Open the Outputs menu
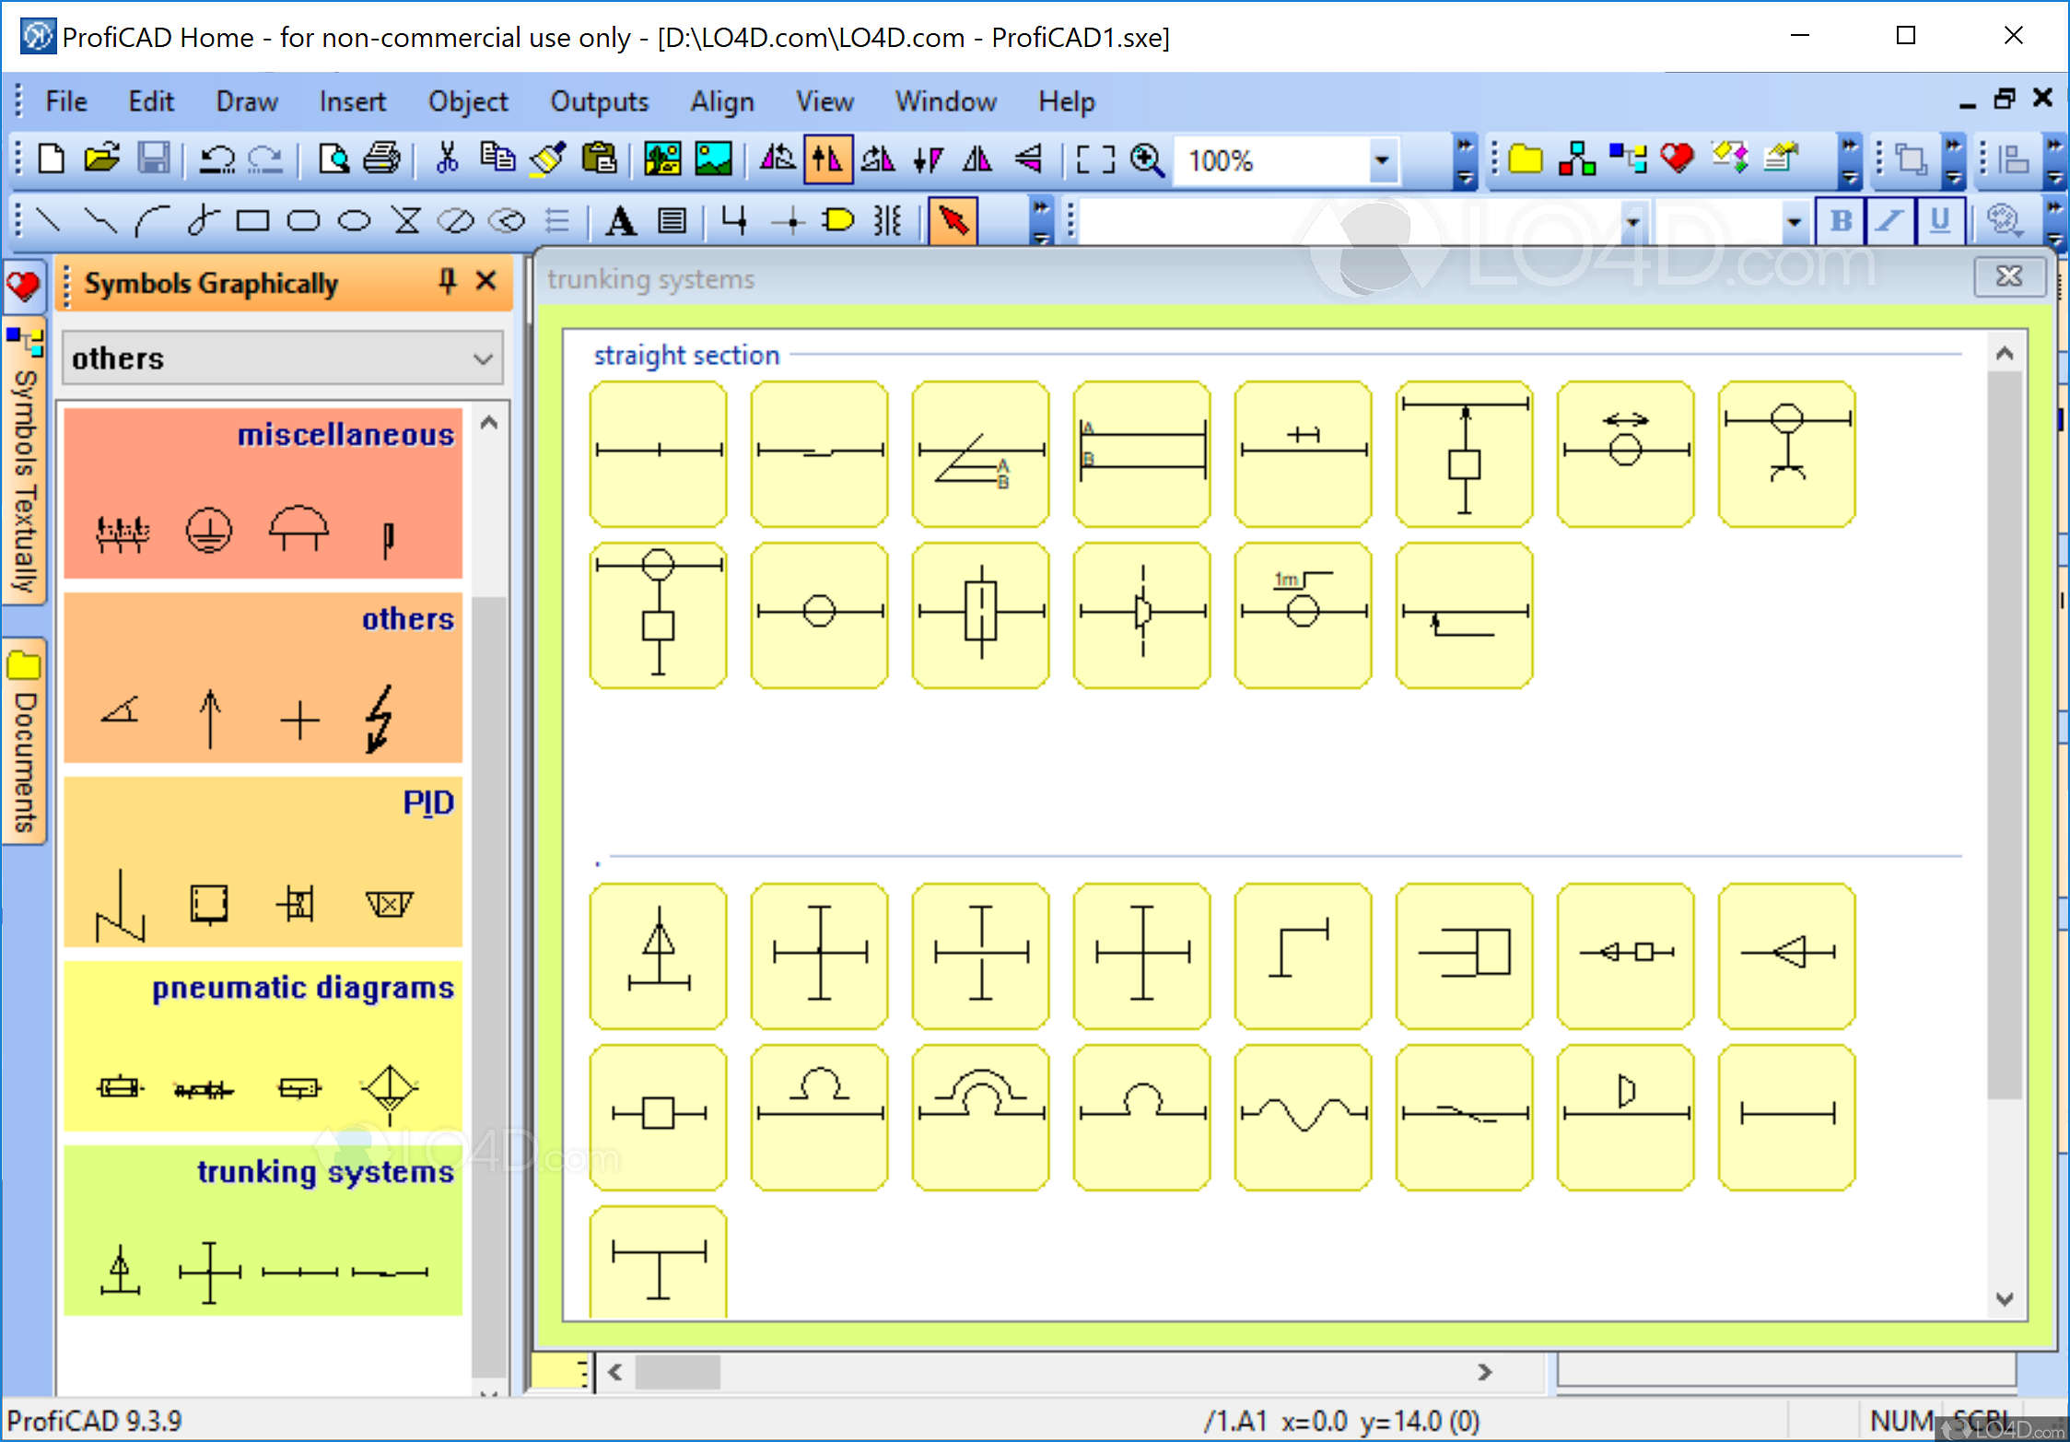This screenshot has height=1442, width=2070. point(599,101)
